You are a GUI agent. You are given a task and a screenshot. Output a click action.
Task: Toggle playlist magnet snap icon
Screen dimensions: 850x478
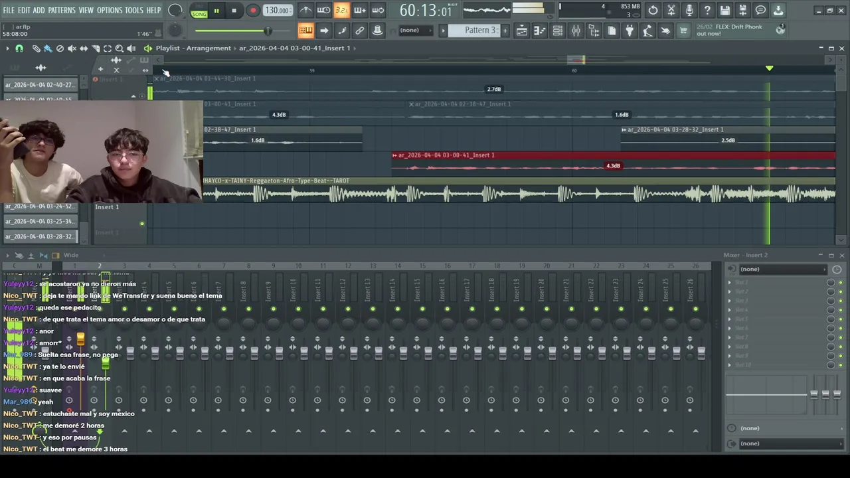pyautogui.click(x=19, y=48)
